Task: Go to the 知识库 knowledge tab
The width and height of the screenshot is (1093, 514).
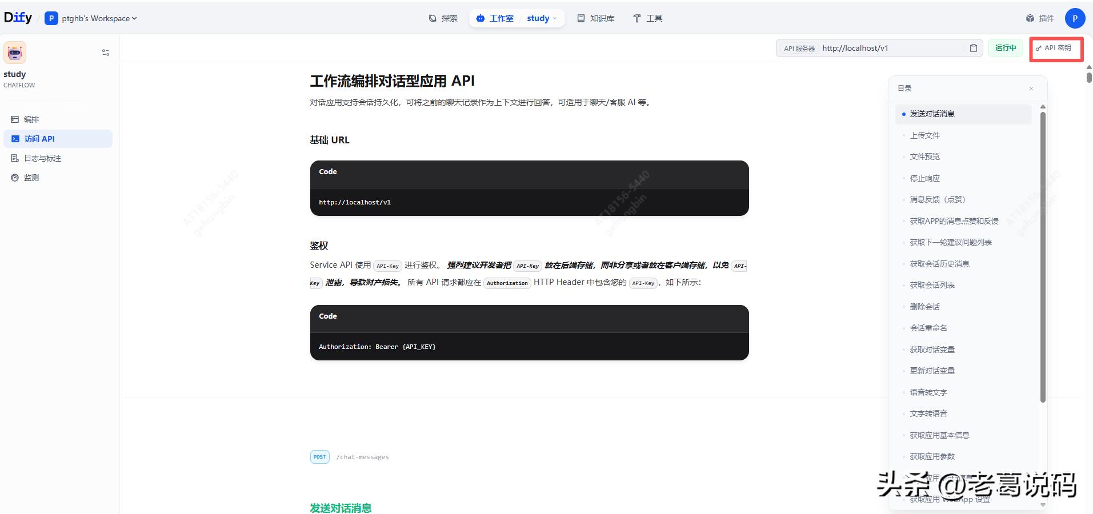Action: [596, 18]
